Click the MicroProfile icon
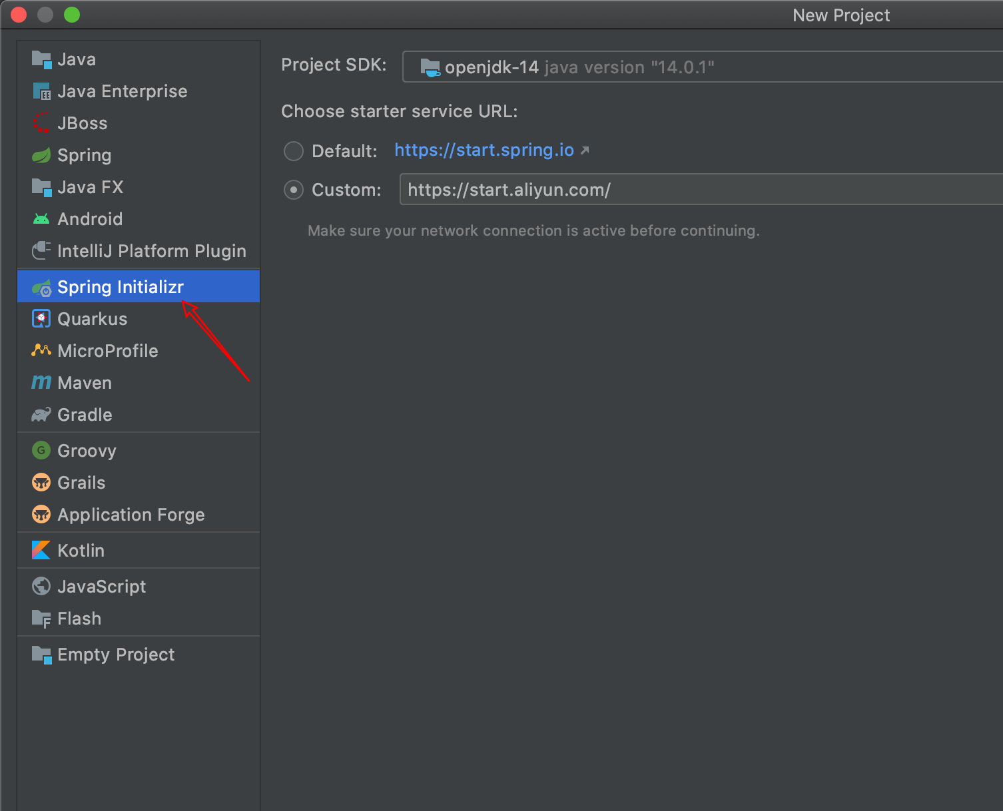The width and height of the screenshot is (1003, 811). pyautogui.click(x=41, y=350)
